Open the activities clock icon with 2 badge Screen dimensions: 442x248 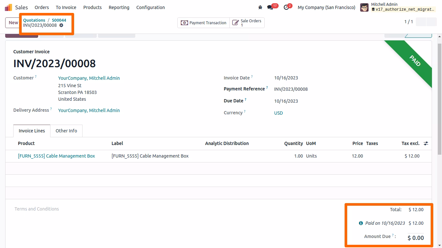click(x=286, y=7)
